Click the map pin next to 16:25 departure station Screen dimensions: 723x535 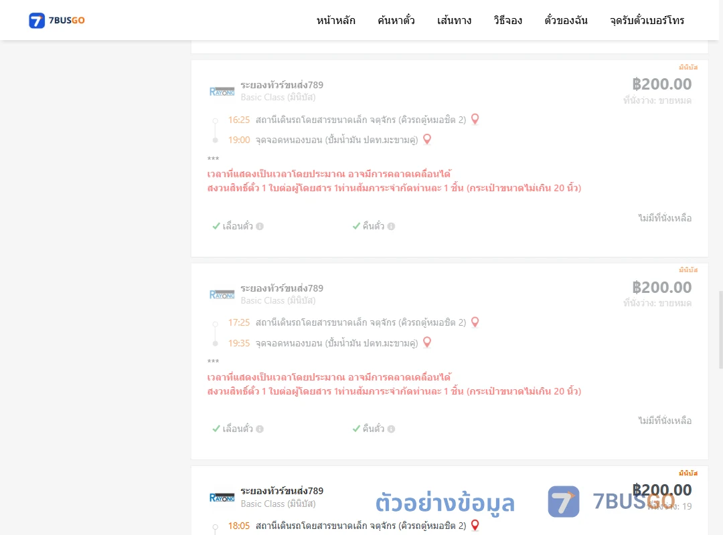(475, 119)
